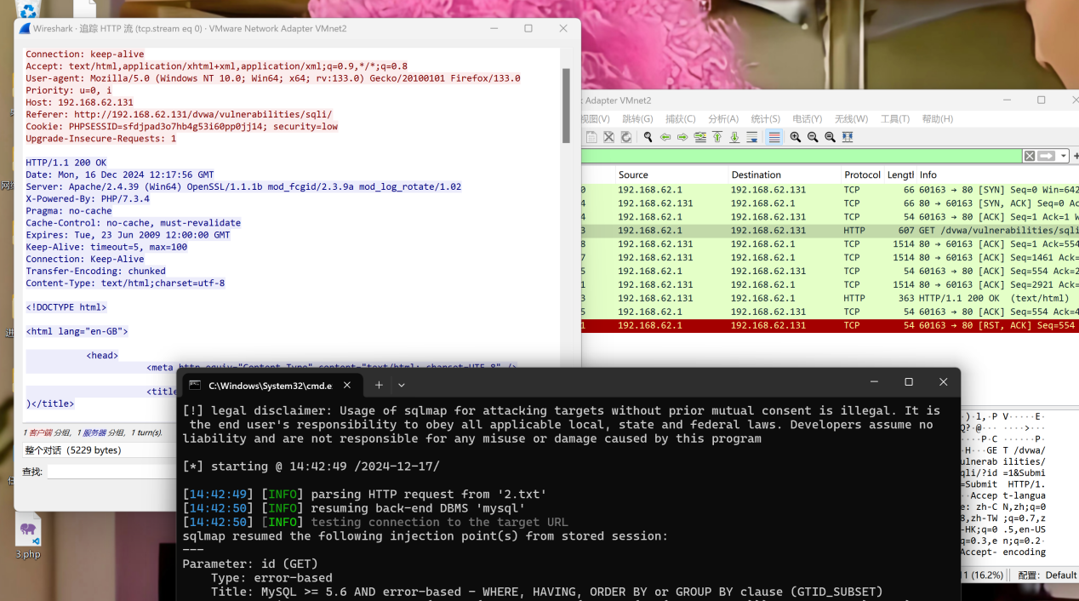This screenshot has height=601, width=1079.
Task: Sort packets by Protocol column header
Action: [862, 175]
